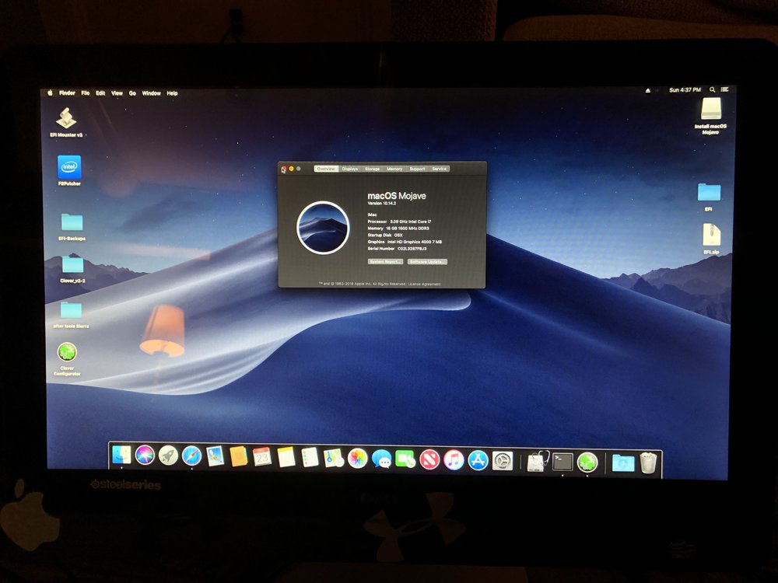Launch Safari from the Dock
Viewport: 778px width, 583px height.
pos(191,456)
